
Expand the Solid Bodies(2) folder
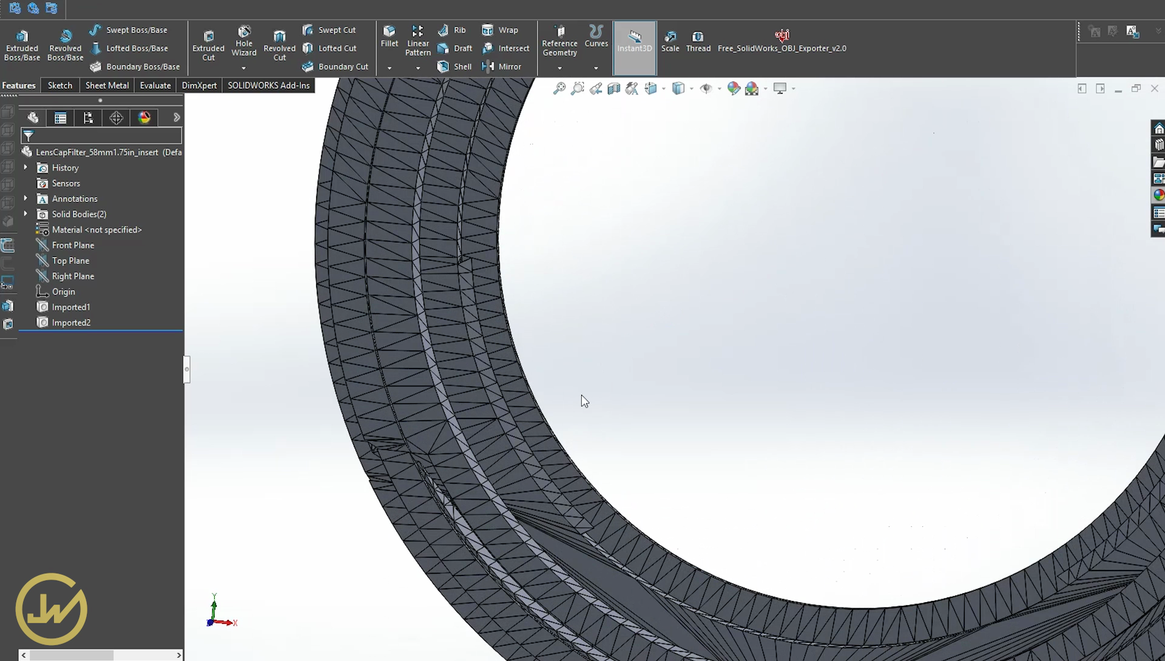click(25, 213)
